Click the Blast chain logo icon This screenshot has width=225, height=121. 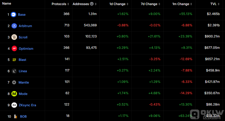pos(14,60)
